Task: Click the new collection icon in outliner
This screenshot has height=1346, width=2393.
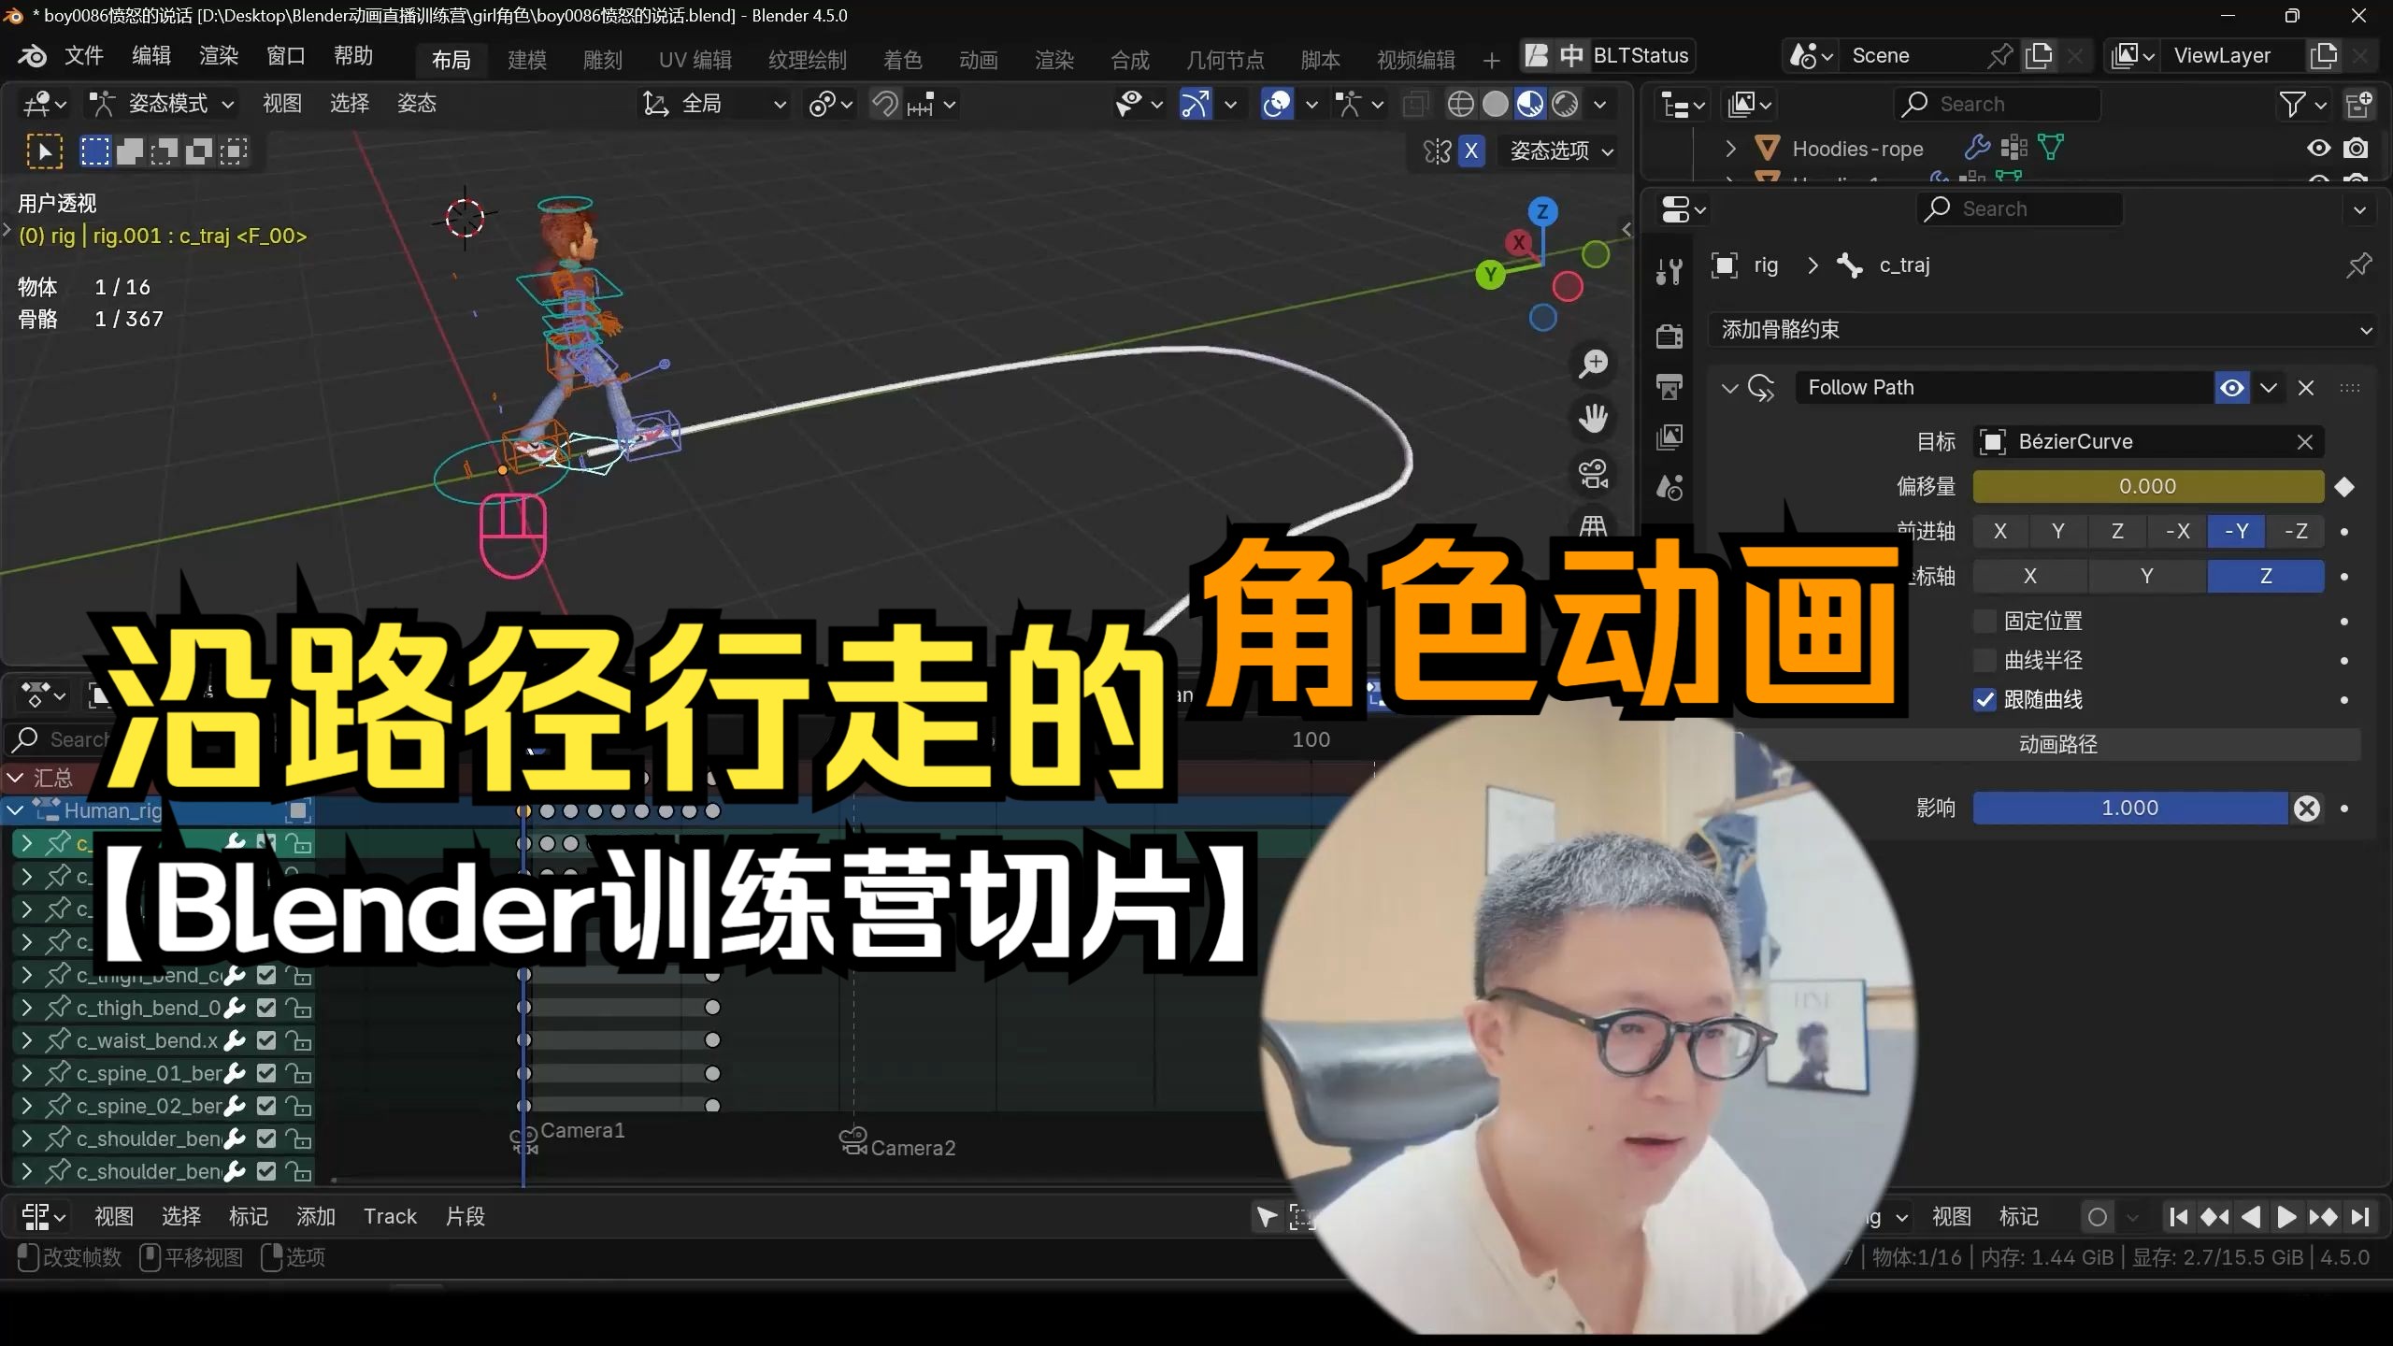Action: (x=2359, y=104)
